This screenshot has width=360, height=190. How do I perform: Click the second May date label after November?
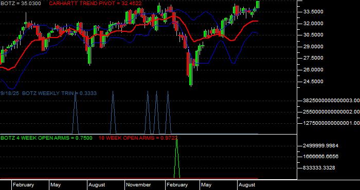(206, 185)
